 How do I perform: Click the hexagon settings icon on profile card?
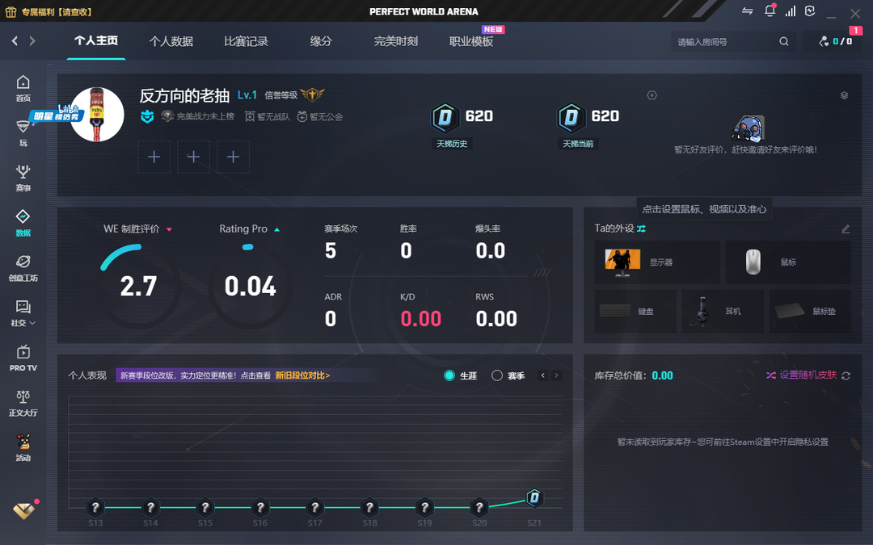tap(652, 95)
